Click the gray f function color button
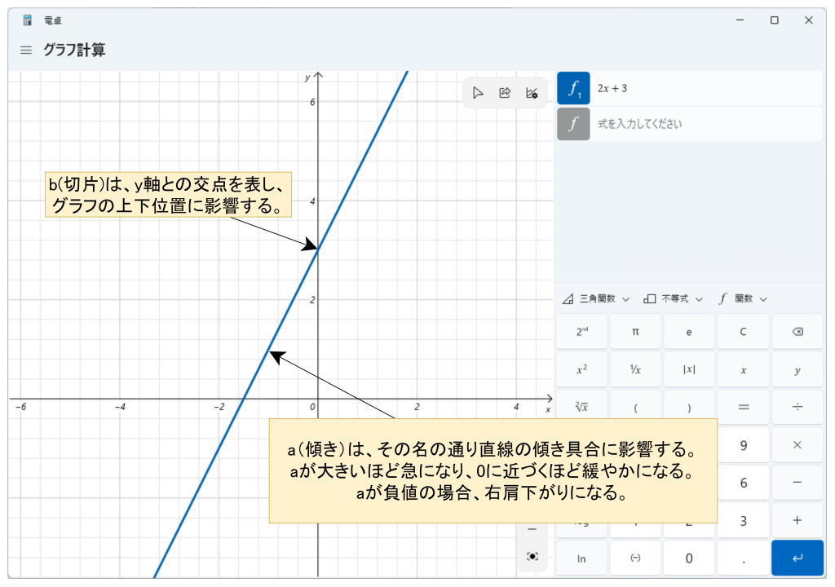835x587 pixels. coord(573,124)
